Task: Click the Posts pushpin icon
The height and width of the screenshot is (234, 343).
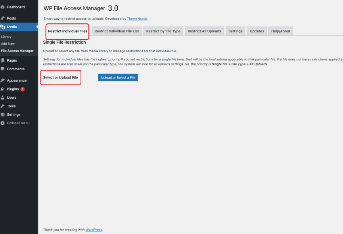Action: coord(2,18)
